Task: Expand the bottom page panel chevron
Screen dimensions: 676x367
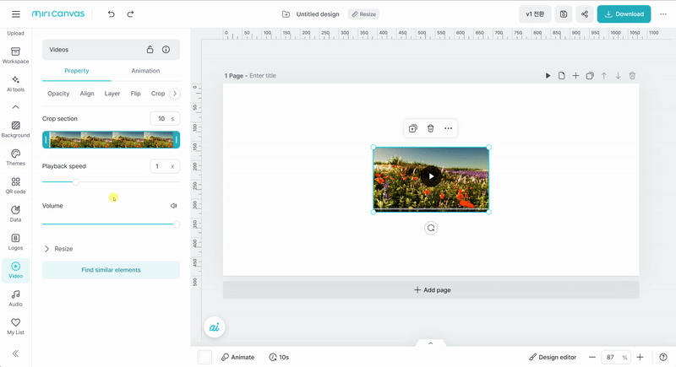Action: (x=430, y=343)
